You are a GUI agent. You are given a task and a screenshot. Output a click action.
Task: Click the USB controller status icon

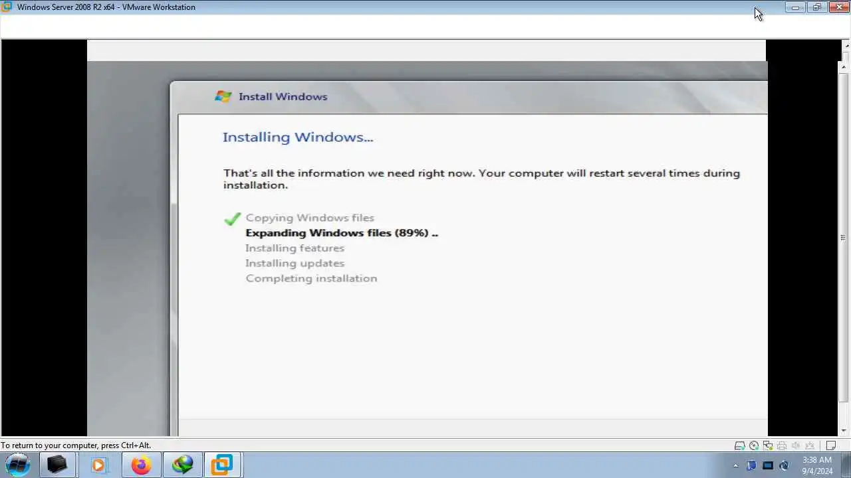pyautogui.click(x=810, y=445)
